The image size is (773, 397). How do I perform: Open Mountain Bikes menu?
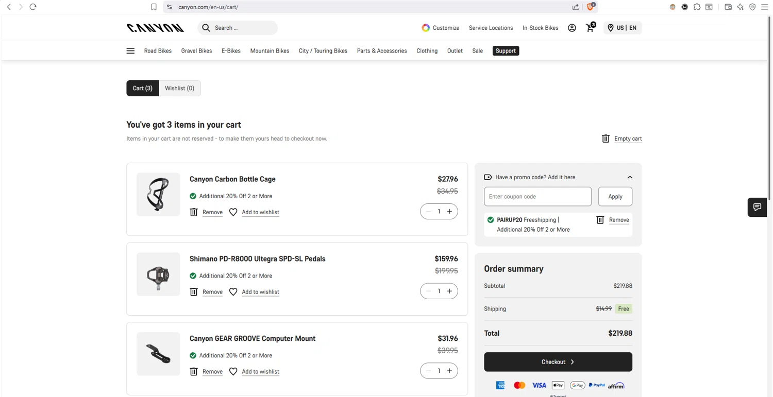270,51
